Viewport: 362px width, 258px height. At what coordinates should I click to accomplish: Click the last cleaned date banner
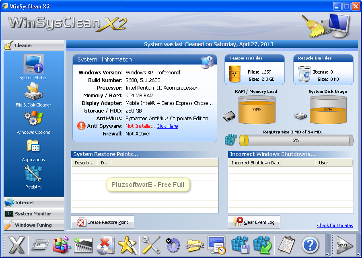[x=209, y=44]
